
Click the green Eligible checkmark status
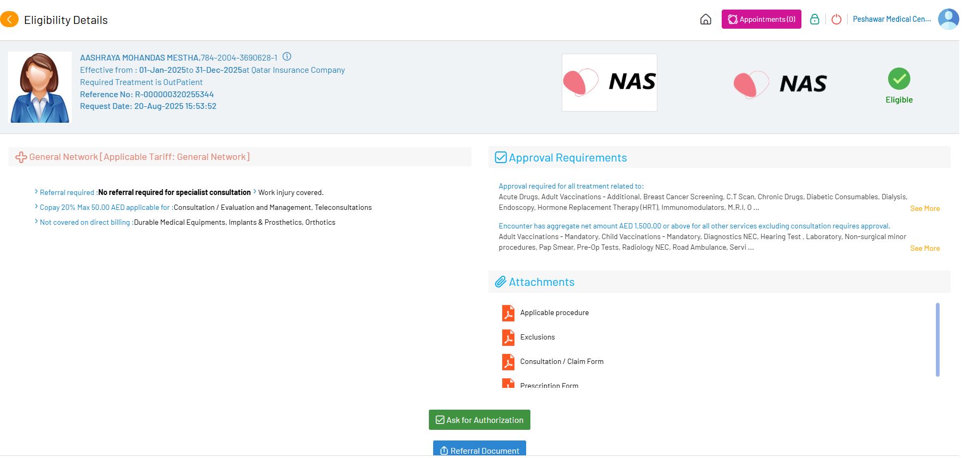[899, 79]
